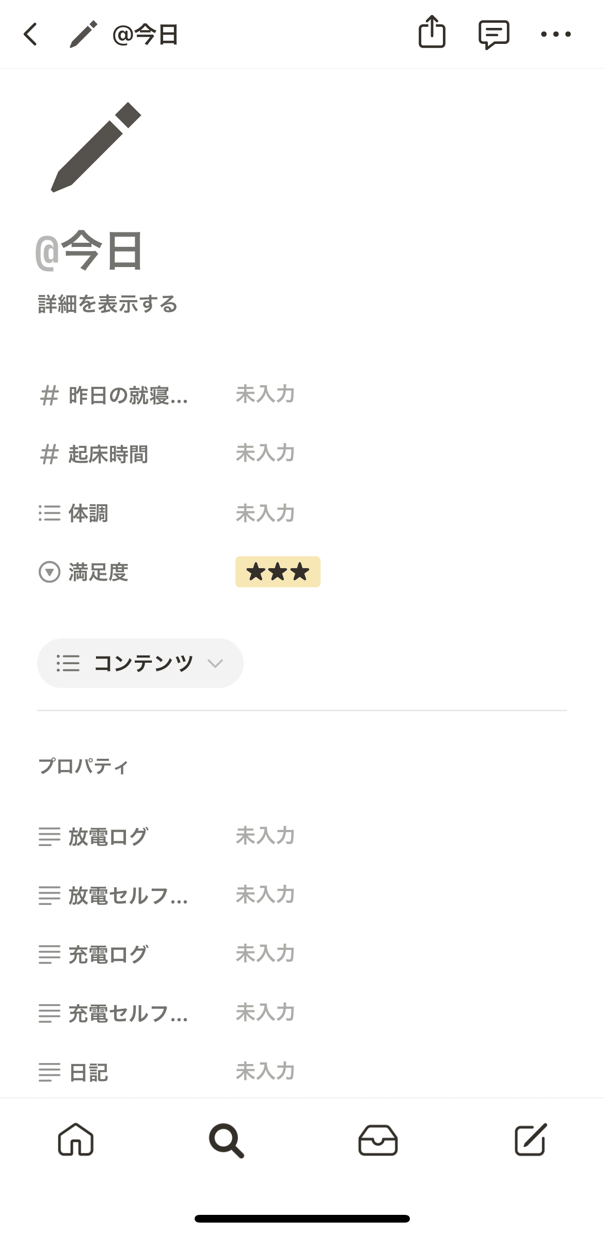Image resolution: width=604 pixels, height=1235 pixels.
Task: Tap the back arrow icon
Action: 31,35
